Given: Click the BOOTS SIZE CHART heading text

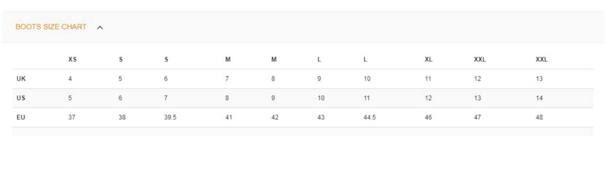Looking at the screenshot, I should click(51, 27).
